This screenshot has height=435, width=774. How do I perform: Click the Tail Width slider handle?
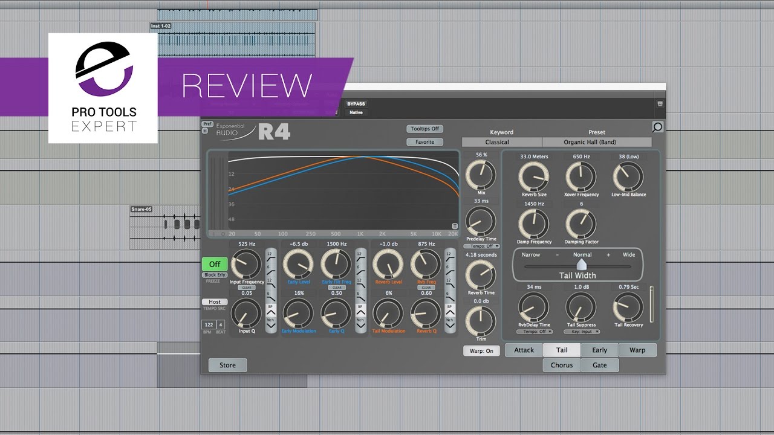[581, 265]
